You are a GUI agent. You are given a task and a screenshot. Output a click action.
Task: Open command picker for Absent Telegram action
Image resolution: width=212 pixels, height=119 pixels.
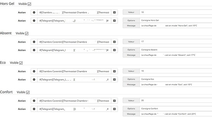[x=114, y=50]
